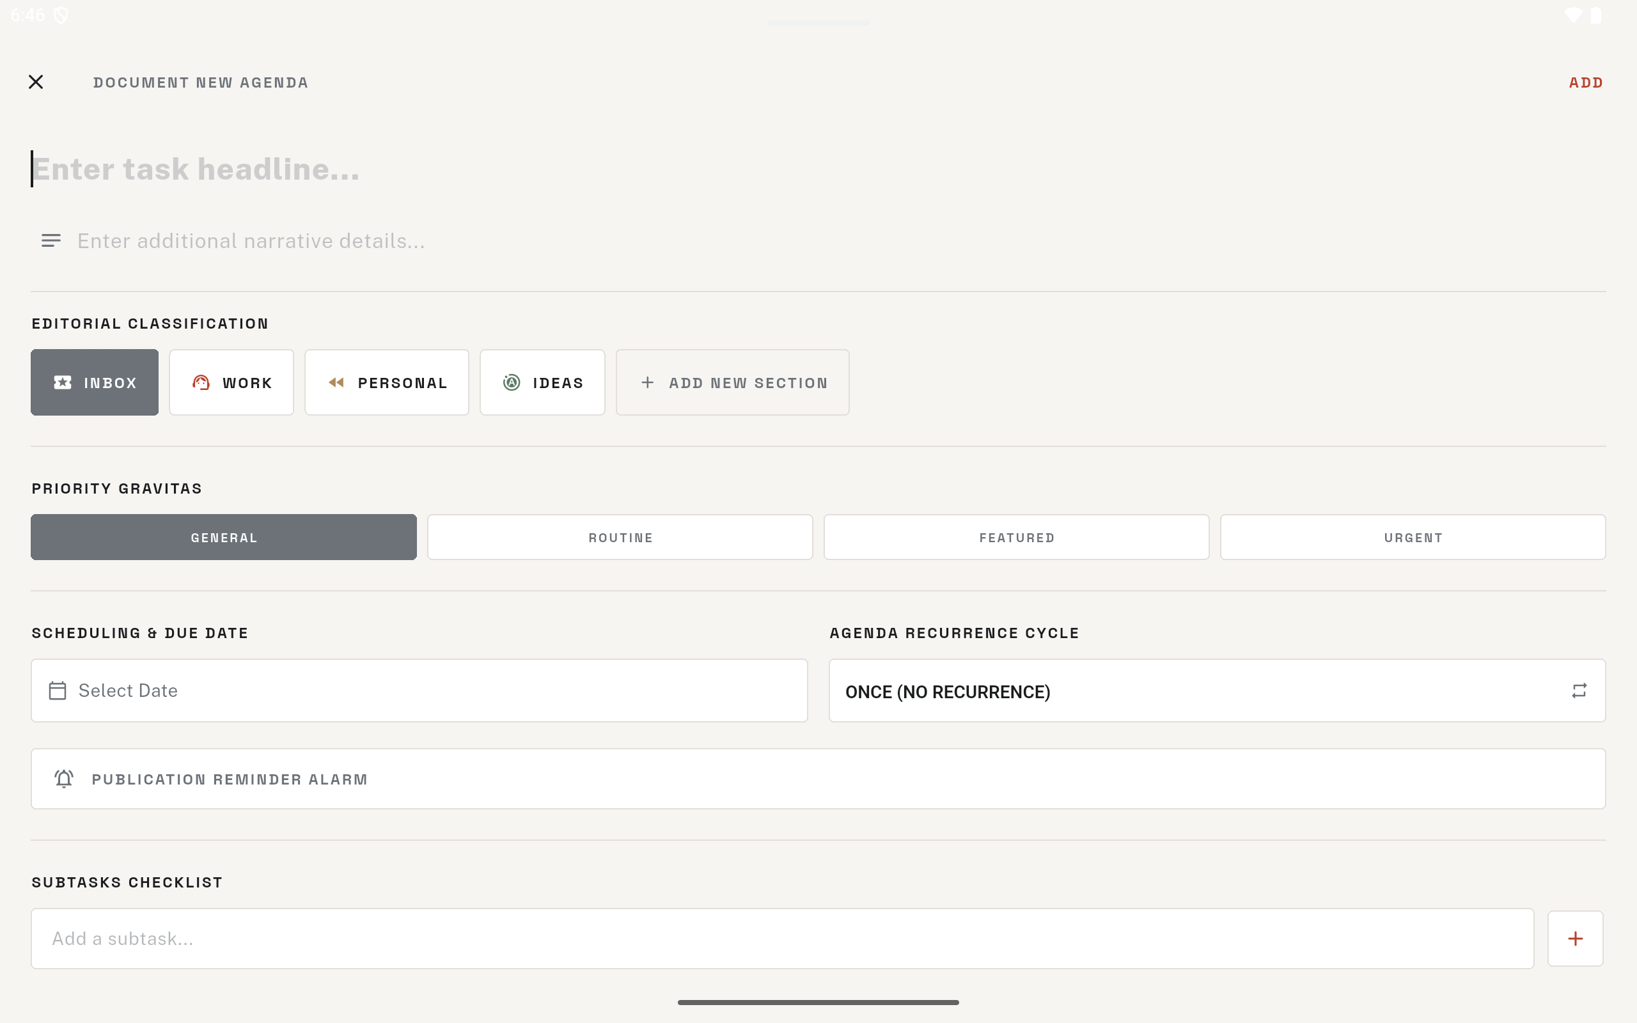Click the recurrence repeat arrows icon
Screen dimensions: 1637x1023
coord(1579,690)
